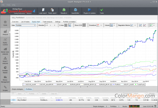158x108 pixels.
Task: Launch QuantEditor from the toolbar
Action: [75, 10]
